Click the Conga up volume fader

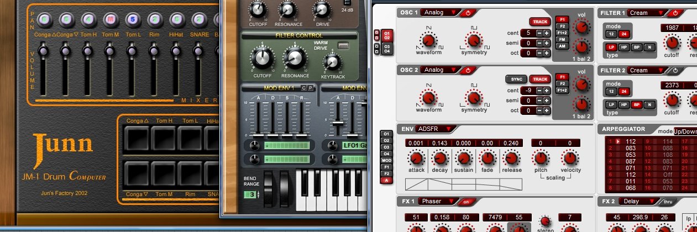(x=44, y=51)
